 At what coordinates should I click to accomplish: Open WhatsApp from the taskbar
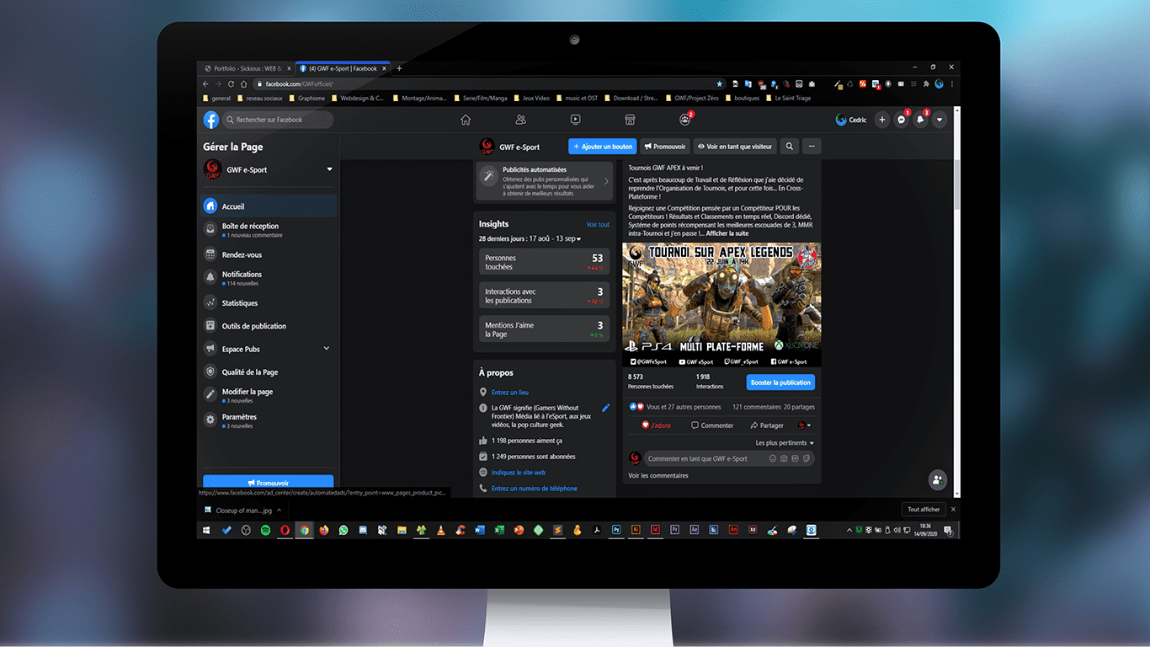(343, 530)
